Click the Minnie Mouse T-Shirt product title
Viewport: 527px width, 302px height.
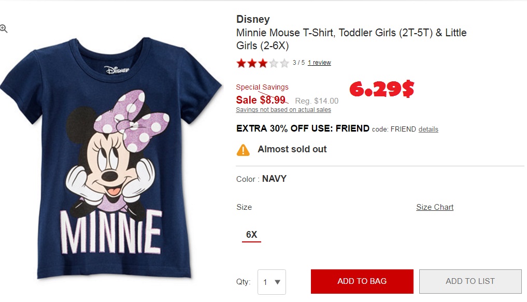351,39
